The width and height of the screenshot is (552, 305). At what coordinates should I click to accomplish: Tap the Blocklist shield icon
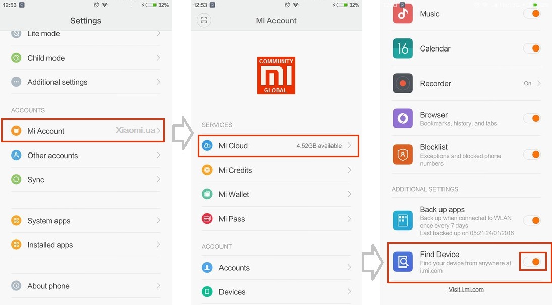pos(403,154)
